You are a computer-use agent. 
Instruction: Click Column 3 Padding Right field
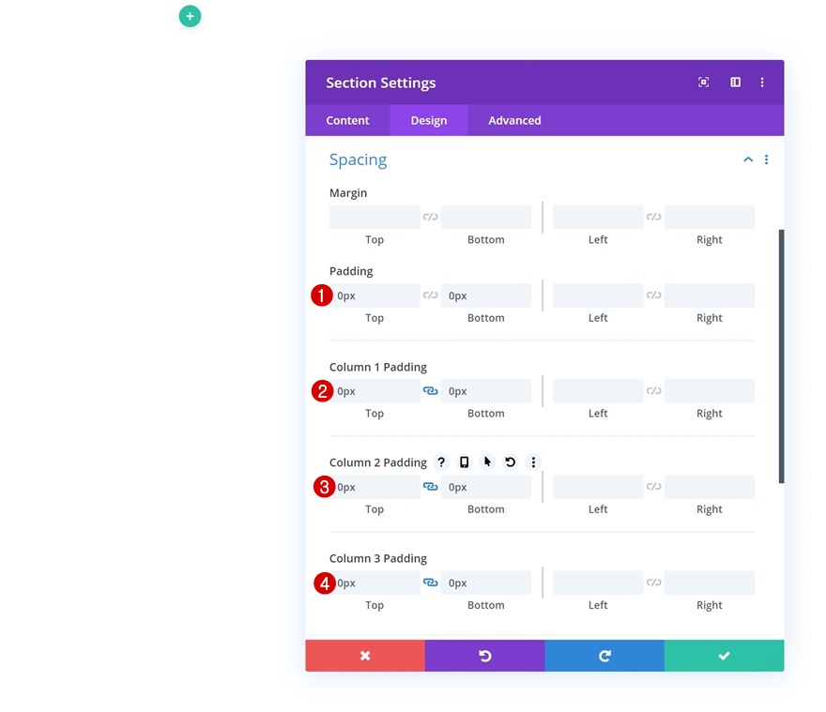[709, 583]
